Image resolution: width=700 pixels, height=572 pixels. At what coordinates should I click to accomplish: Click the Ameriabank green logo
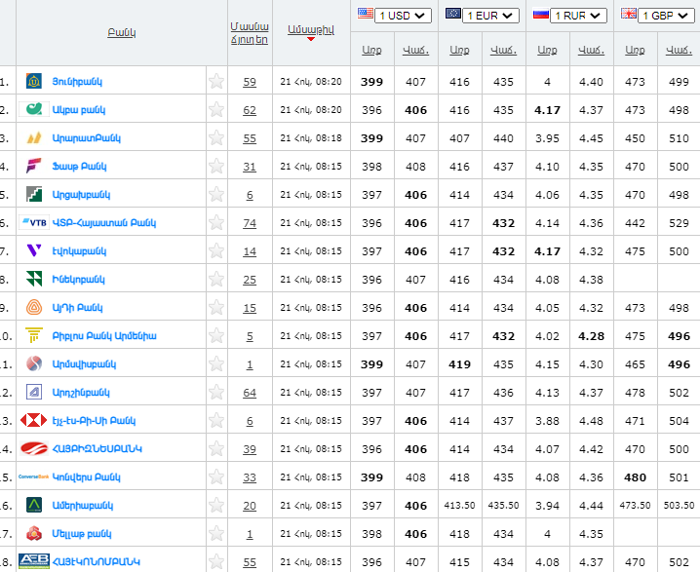[34, 505]
